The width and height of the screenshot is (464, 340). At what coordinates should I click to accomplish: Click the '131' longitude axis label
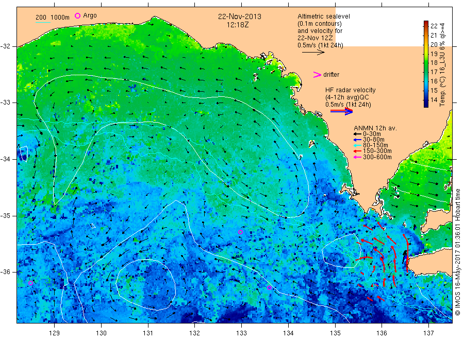point(148,333)
